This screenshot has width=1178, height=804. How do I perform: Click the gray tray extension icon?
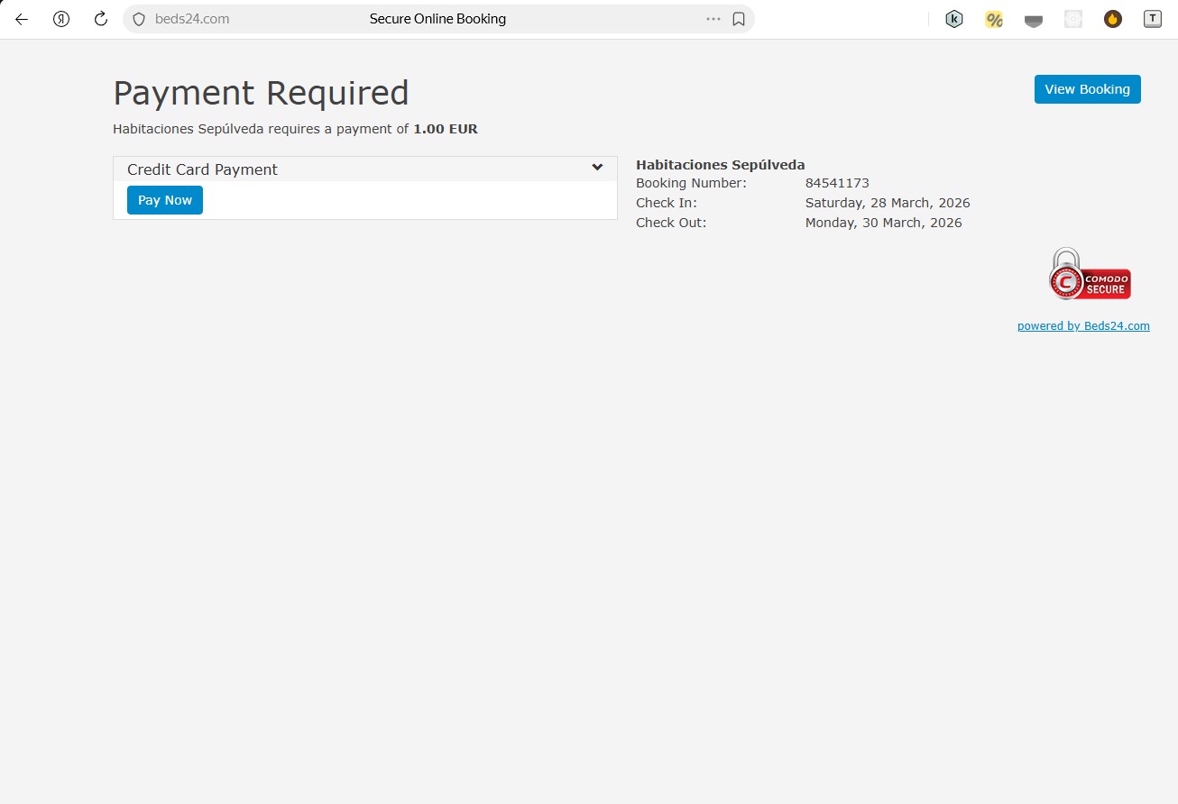1034,20
